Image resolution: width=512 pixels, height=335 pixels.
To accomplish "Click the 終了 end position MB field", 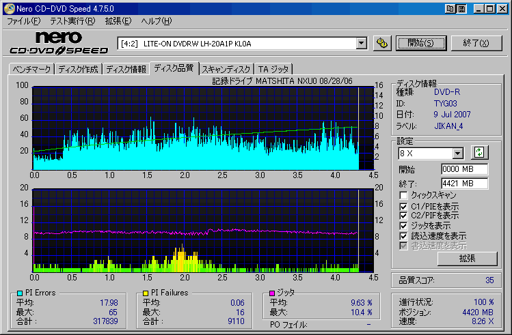I will [465, 183].
